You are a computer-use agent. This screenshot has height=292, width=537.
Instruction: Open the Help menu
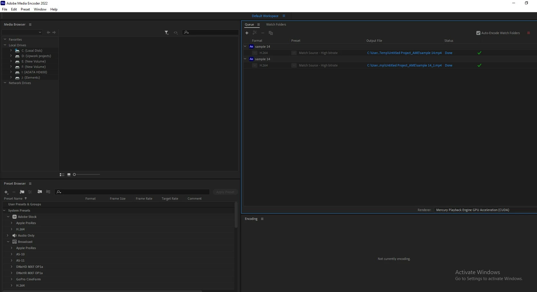tap(54, 9)
